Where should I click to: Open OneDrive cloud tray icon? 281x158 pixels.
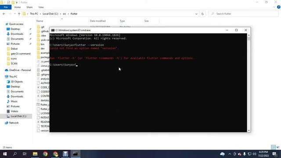(x=223, y=154)
